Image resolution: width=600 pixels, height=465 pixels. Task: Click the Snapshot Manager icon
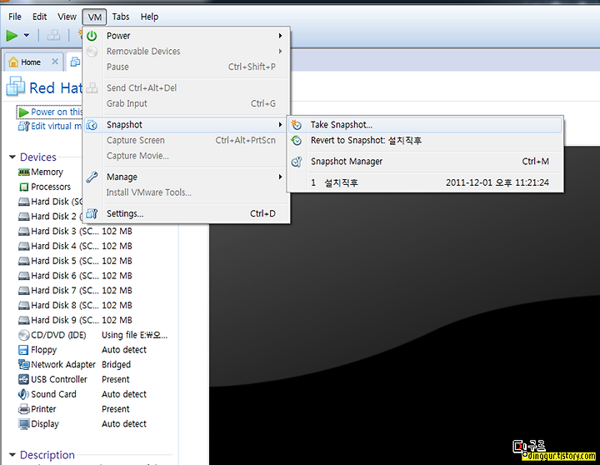[x=296, y=162]
